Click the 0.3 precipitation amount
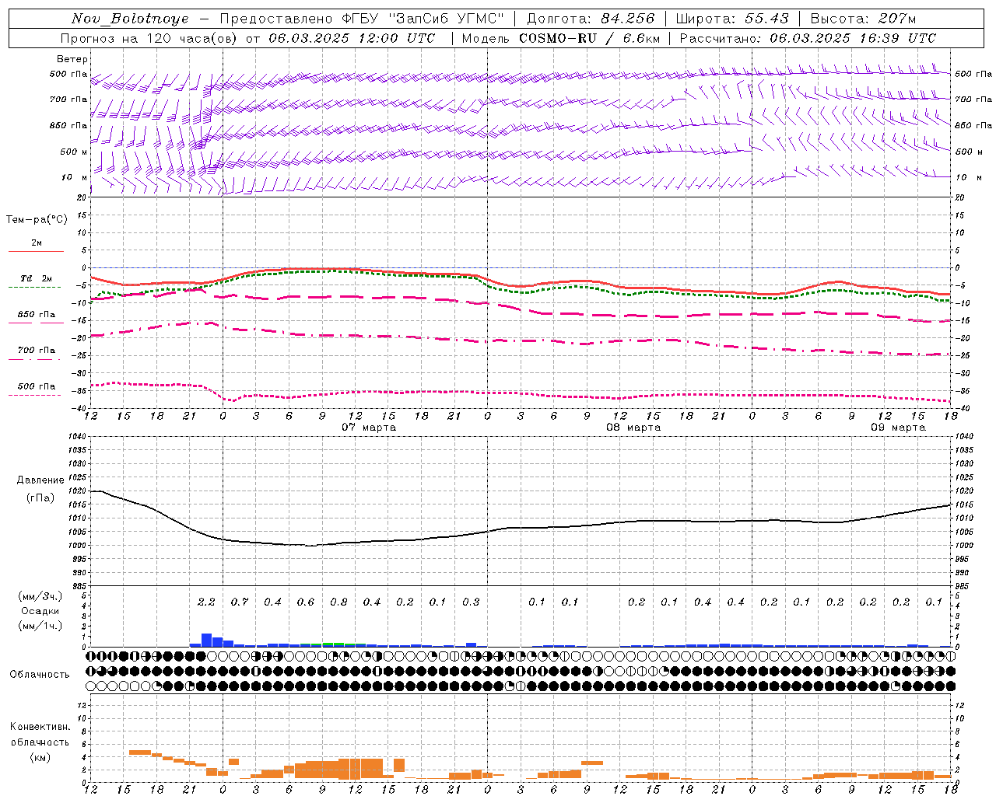 (x=471, y=602)
